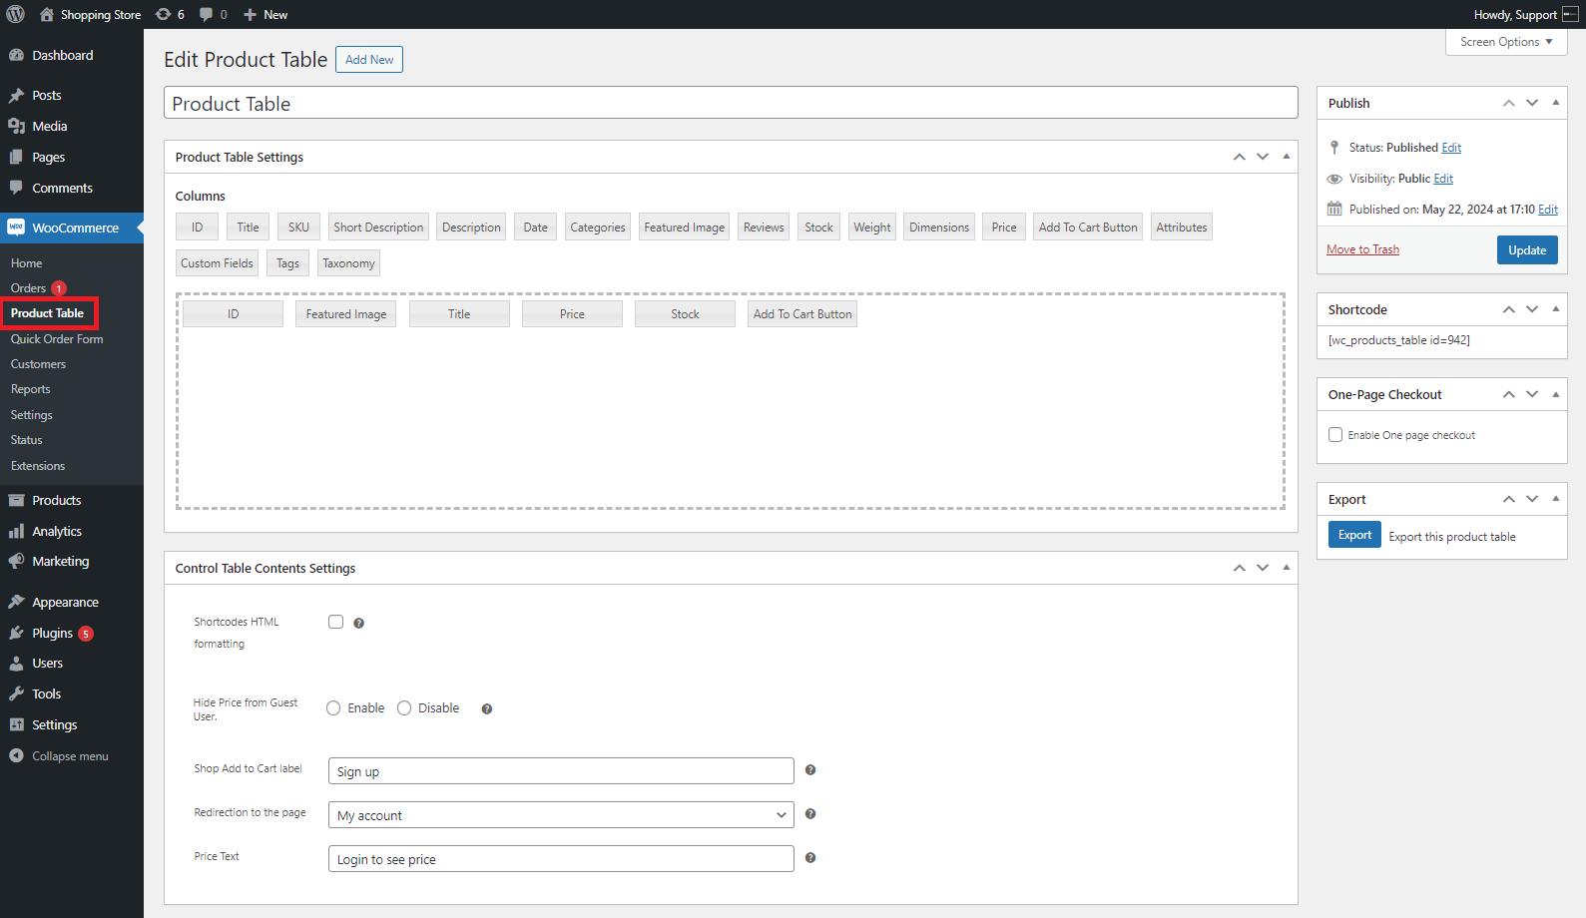Click the Move to Trash link
Viewport: 1586px width, 918px height.
(x=1362, y=249)
